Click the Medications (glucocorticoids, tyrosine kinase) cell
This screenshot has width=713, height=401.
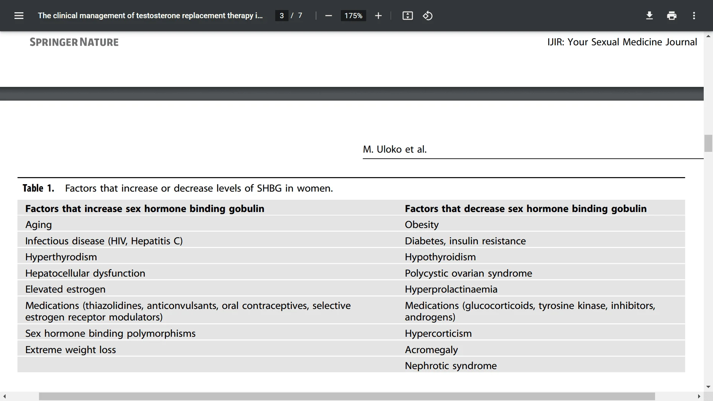point(530,311)
